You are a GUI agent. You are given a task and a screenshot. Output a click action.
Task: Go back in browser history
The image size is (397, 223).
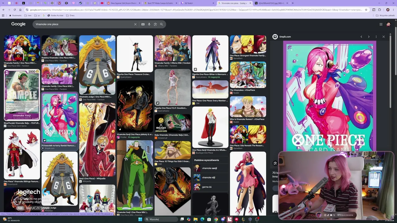(x=3, y=10)
